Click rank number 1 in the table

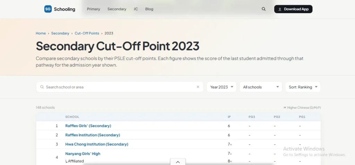57,126
